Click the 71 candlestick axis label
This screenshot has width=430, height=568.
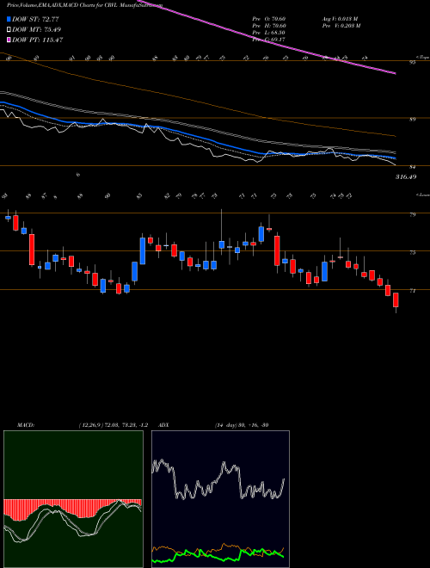point(412,291)
